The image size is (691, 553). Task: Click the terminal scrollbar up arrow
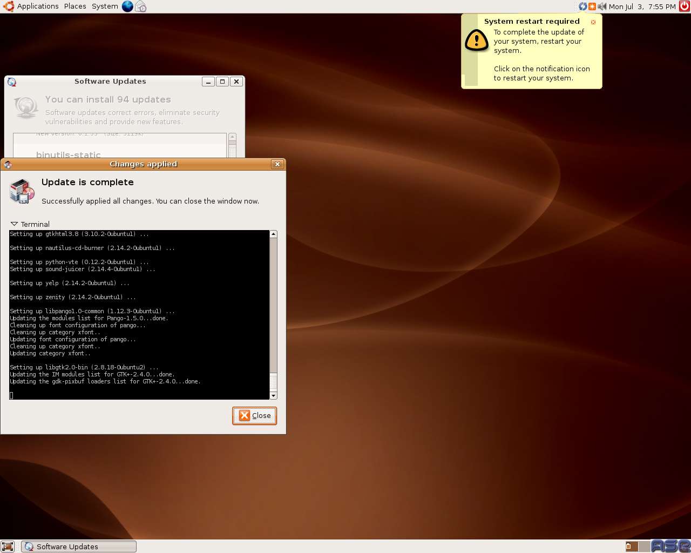click(x=273, y=234)
